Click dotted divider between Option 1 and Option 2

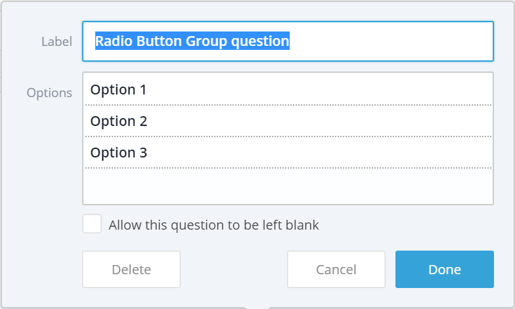click(288, 105)
